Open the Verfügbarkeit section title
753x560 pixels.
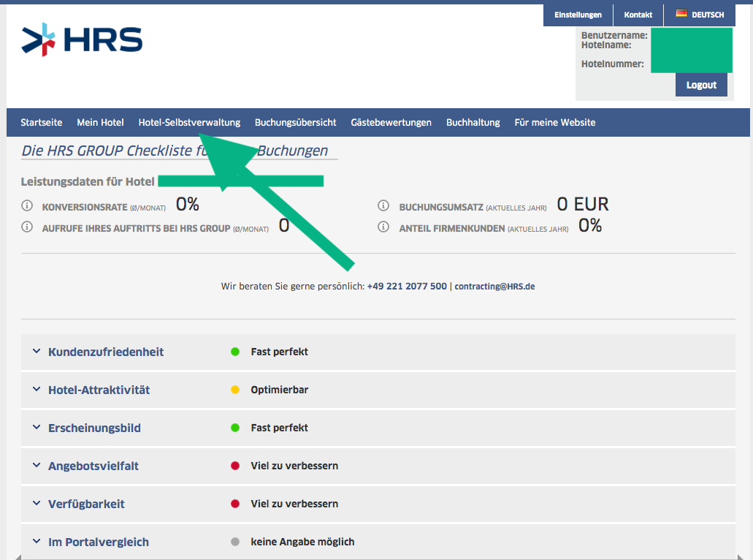pos(86,504)
